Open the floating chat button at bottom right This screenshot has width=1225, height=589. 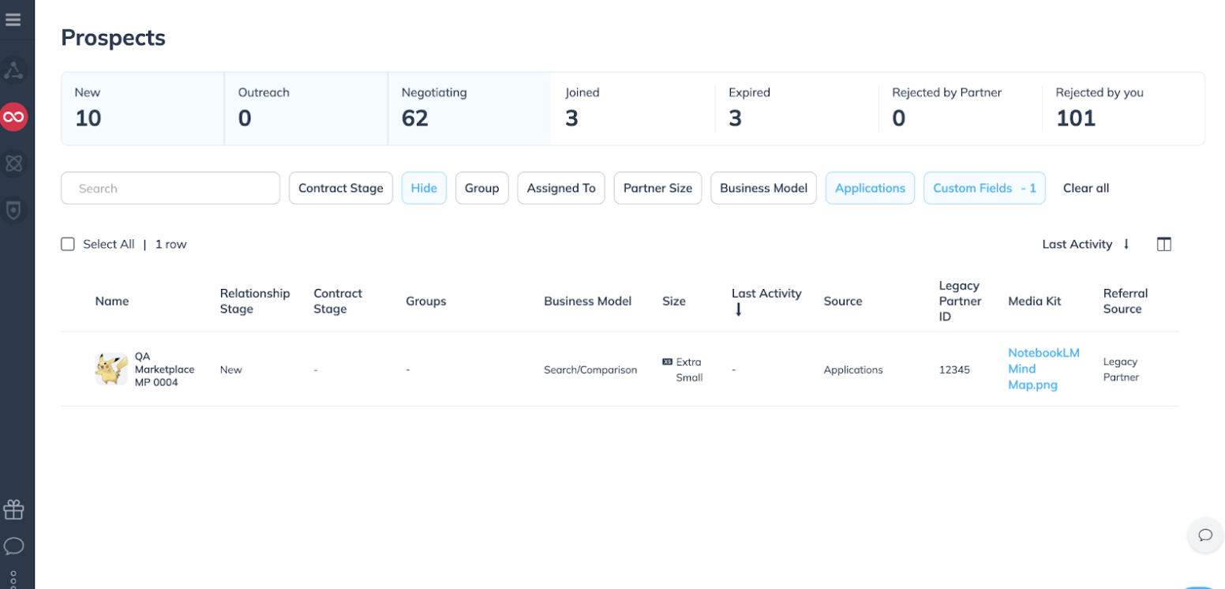click(1204, 535)
